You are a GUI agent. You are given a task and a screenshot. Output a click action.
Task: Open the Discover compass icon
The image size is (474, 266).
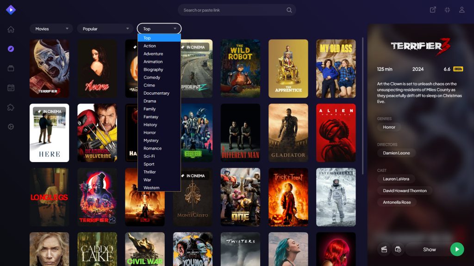[11, 49]
